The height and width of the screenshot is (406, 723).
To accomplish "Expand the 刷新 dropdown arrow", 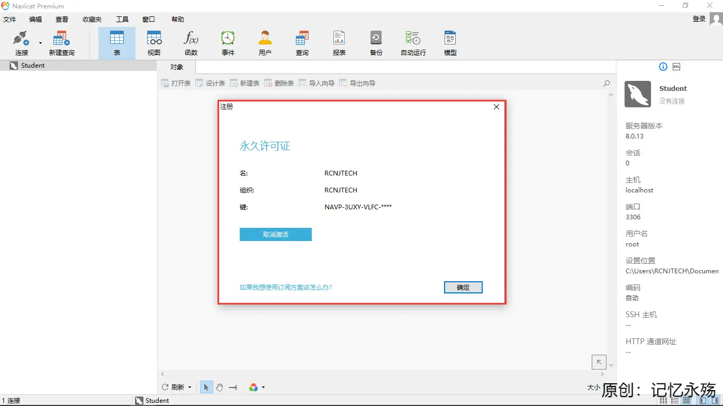I will 190,387.
